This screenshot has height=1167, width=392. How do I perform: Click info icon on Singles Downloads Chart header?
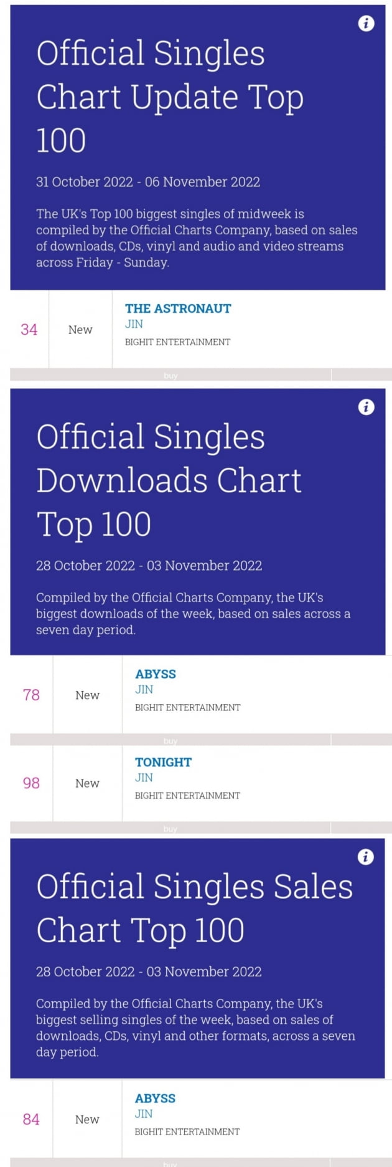click(366, 407)
